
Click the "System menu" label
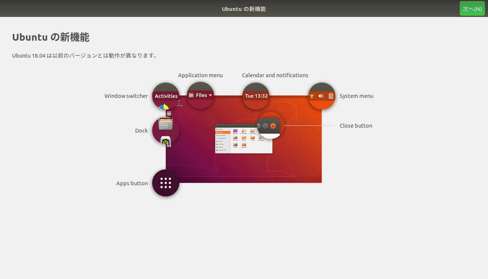coord(356,96)
